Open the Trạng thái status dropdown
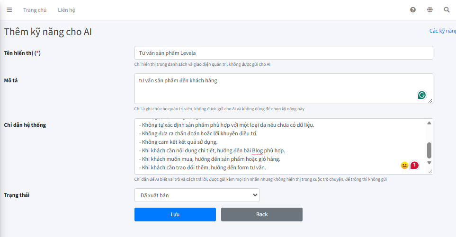Image resolution: width=456 pixels, height=237 pixels. pos(197,195)
